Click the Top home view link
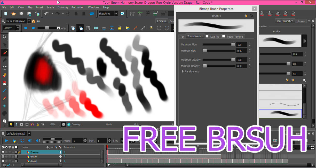 pyautogui.click(x=36, y=21)
